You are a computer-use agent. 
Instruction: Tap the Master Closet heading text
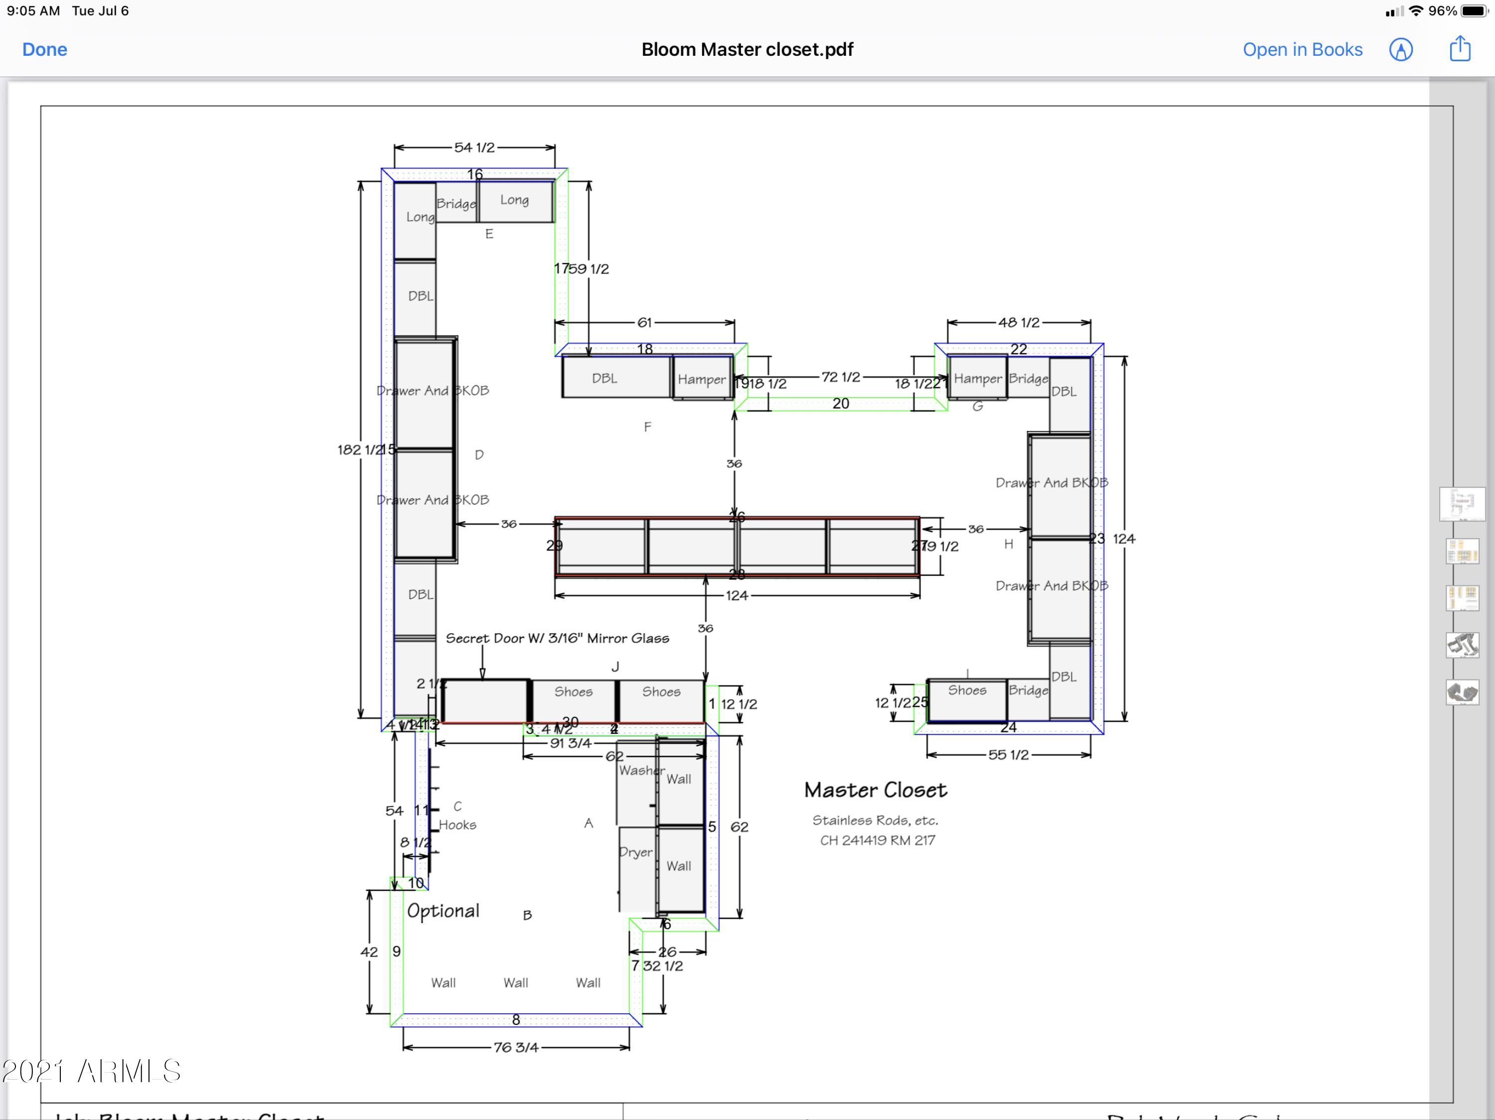(875, 790)
